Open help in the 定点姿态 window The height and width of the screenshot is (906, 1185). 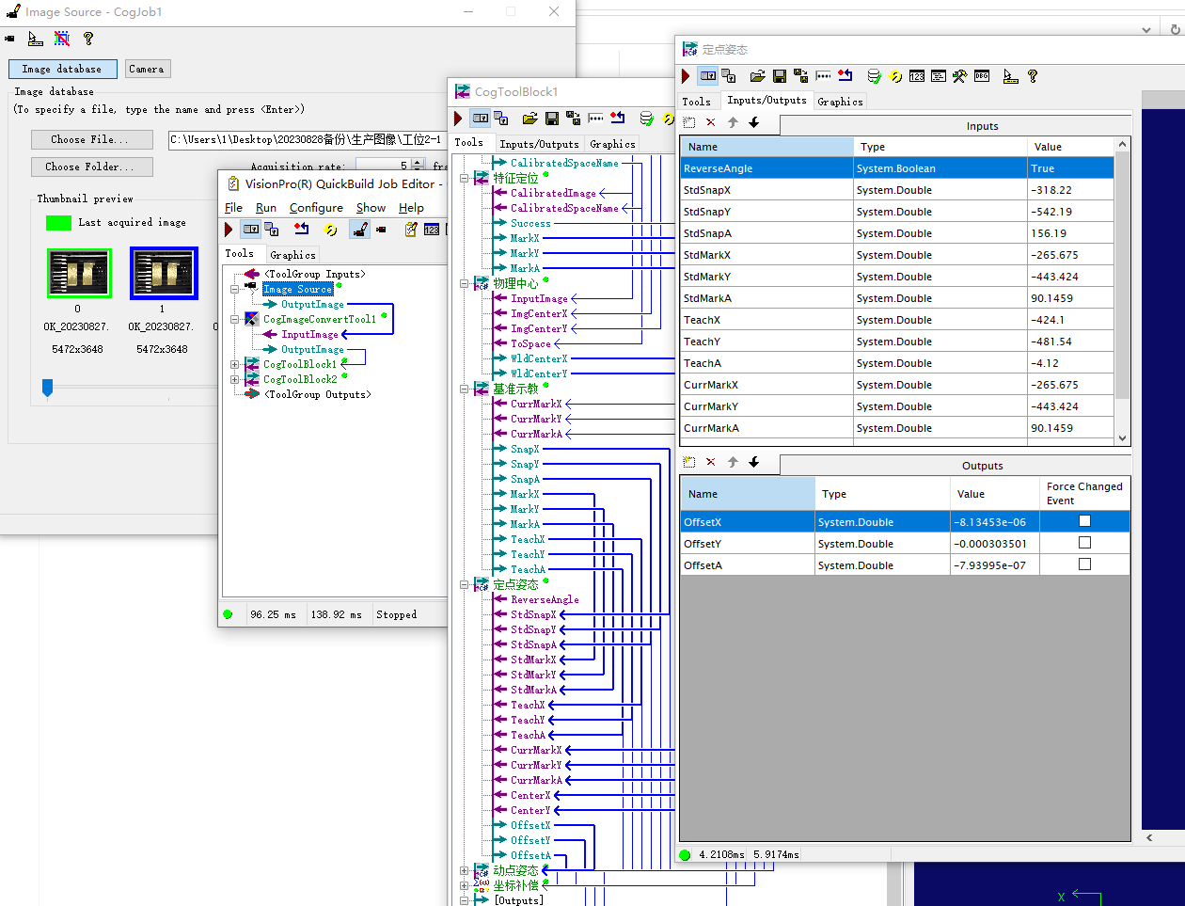pyautogui.click(x=1032, y=76)
